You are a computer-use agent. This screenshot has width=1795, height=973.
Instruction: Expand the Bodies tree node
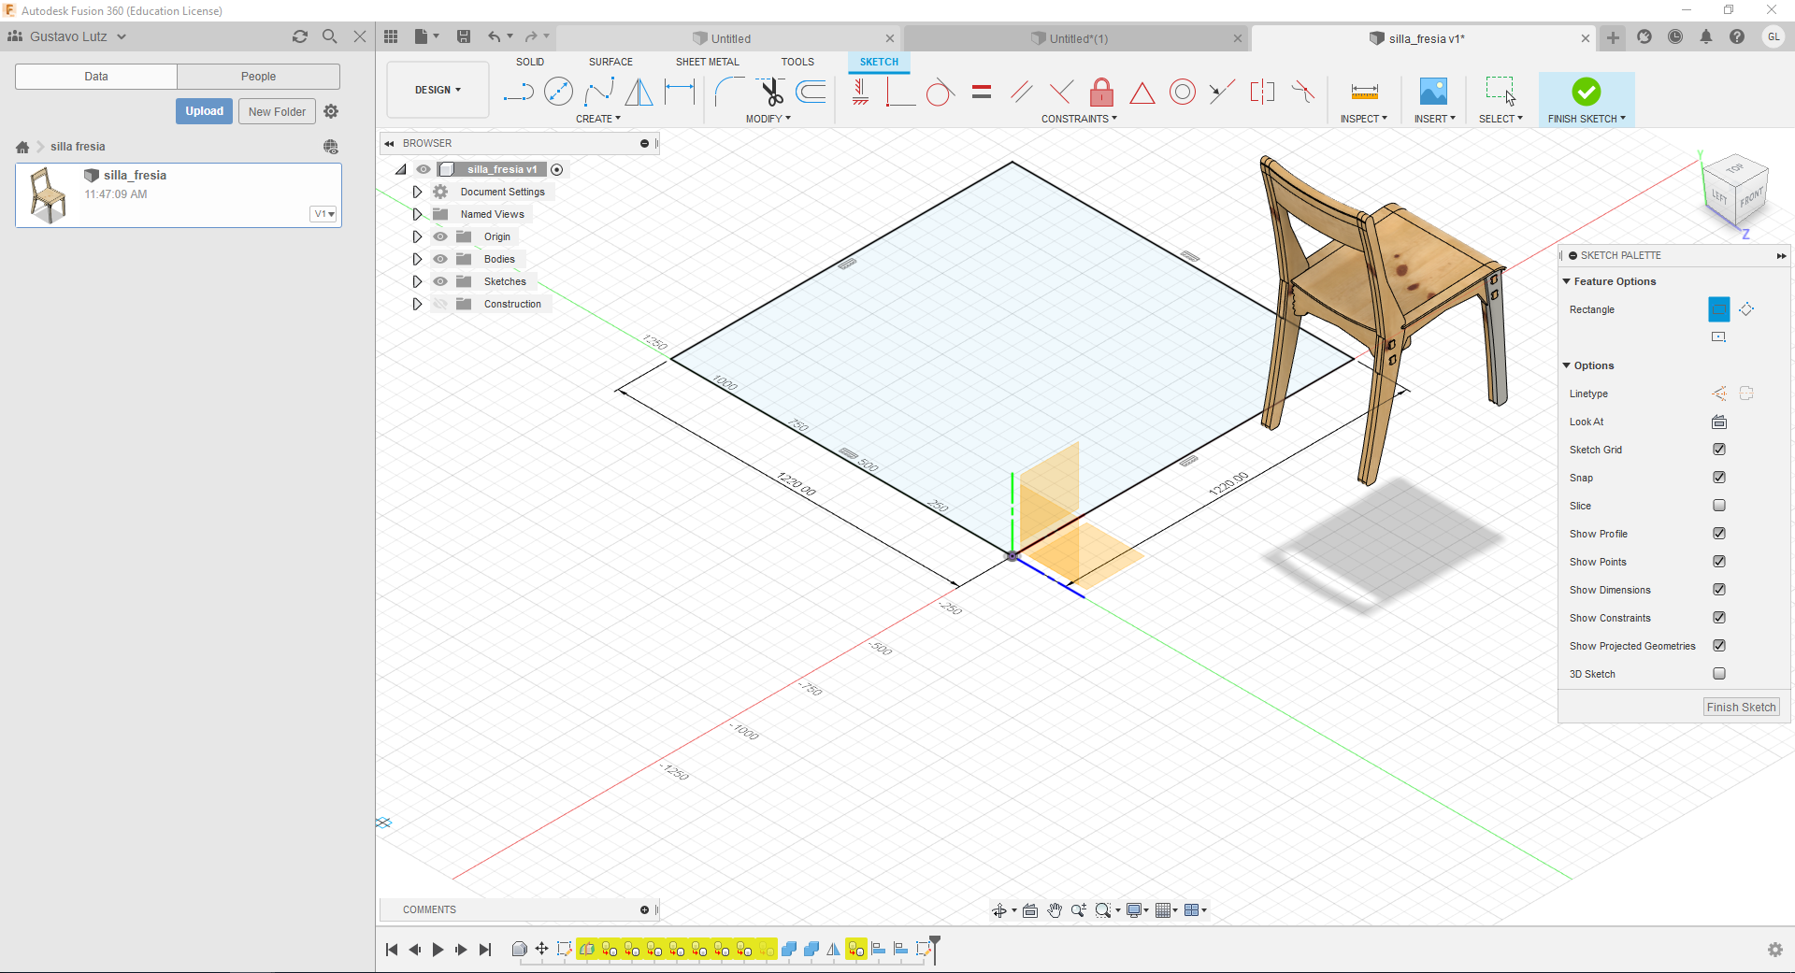[417, 259]
